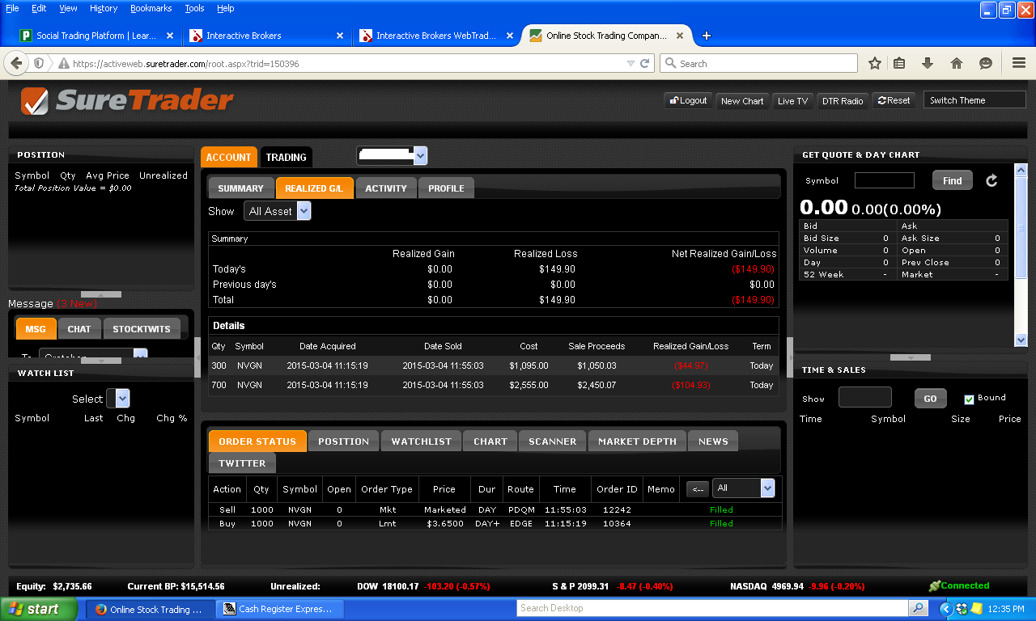Close the Interactive Brokers WebTrader tab
This screenshot has width=1036, height=621.
510,36
